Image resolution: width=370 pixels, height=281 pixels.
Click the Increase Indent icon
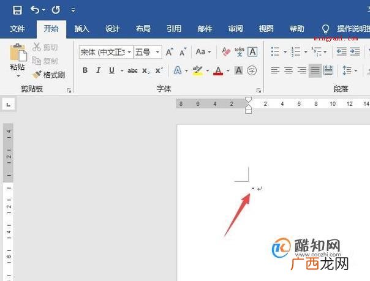(355, 51)
